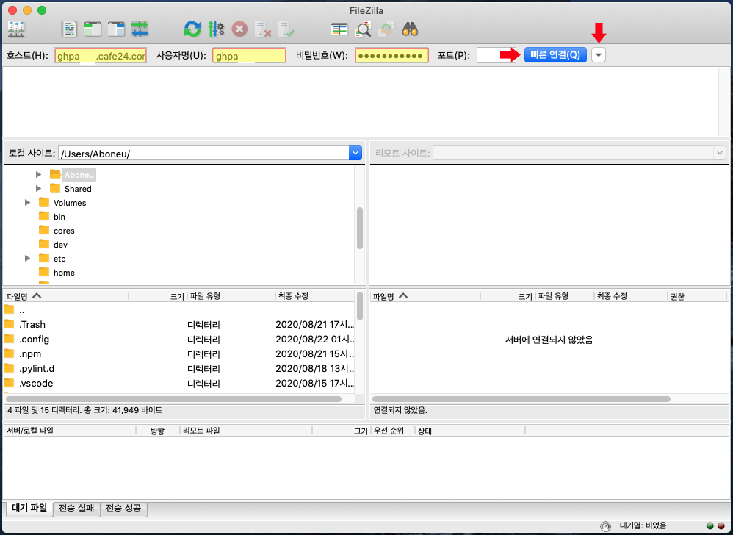The width and height of the screenshot is (733, 535).
Task: Sort local files by 파일 유형 column header
Action: click(x=231, y=296)
